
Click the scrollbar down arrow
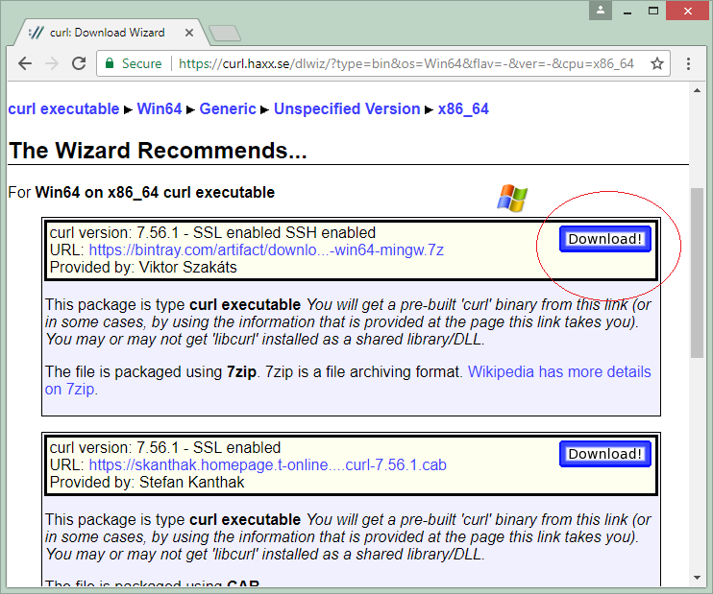(697, 578)
